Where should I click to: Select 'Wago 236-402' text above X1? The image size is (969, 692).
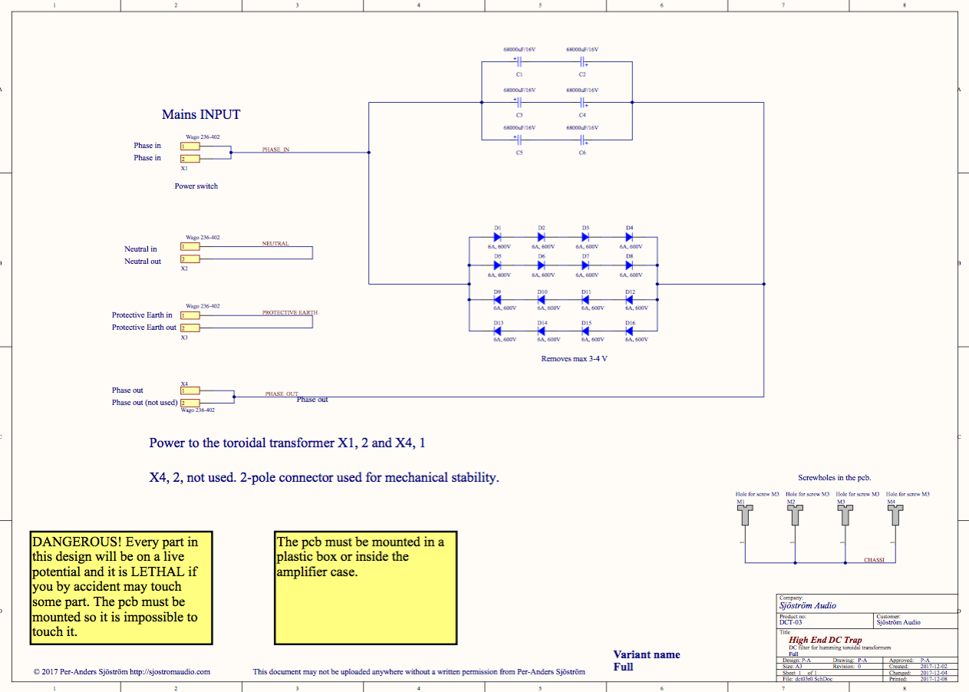(203, 137)
